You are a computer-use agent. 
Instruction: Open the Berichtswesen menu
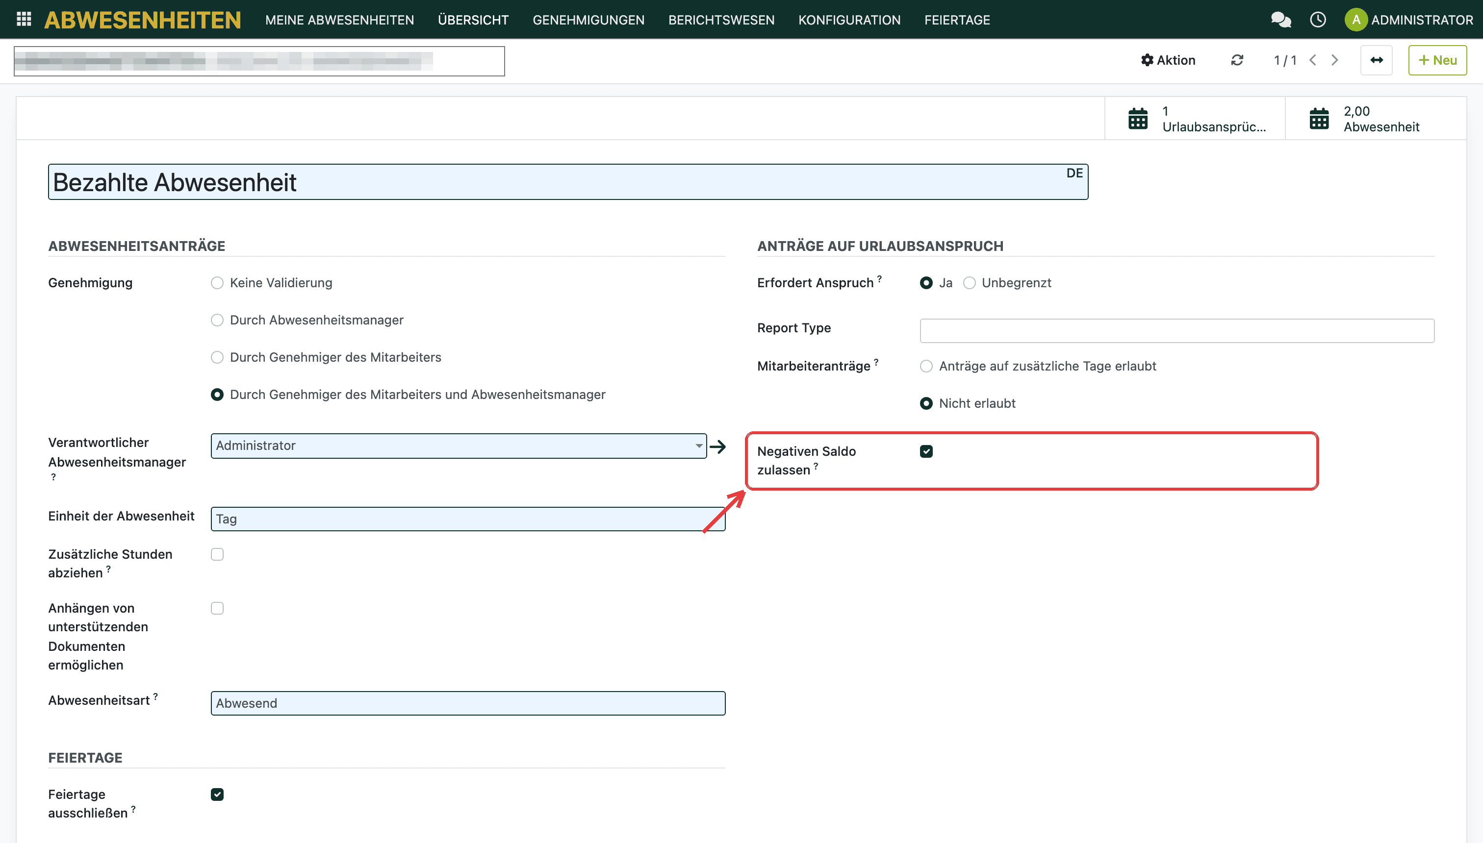721,20
